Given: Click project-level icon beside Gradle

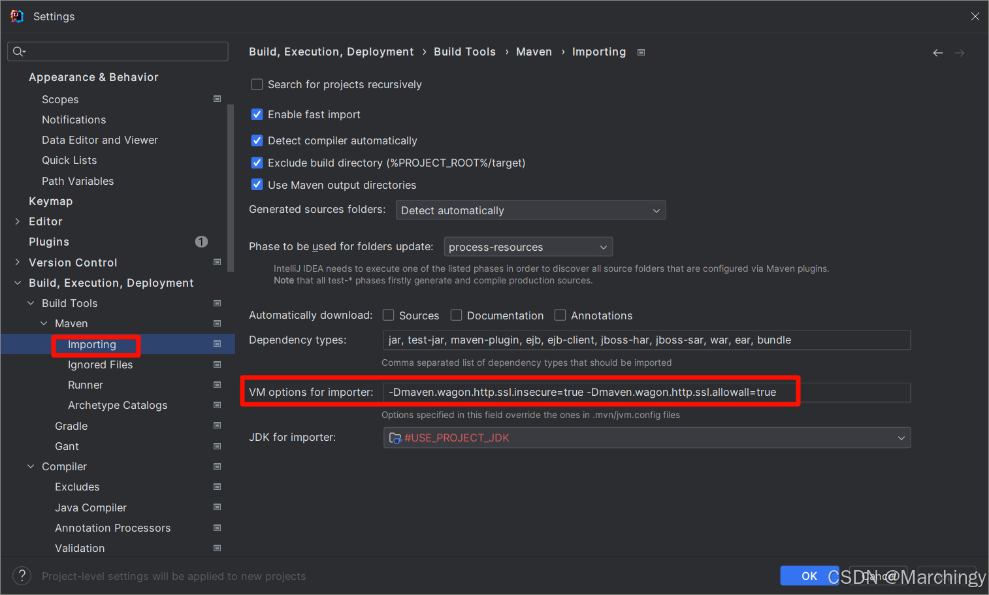Looking at the screenshot, I should point(218,426).
